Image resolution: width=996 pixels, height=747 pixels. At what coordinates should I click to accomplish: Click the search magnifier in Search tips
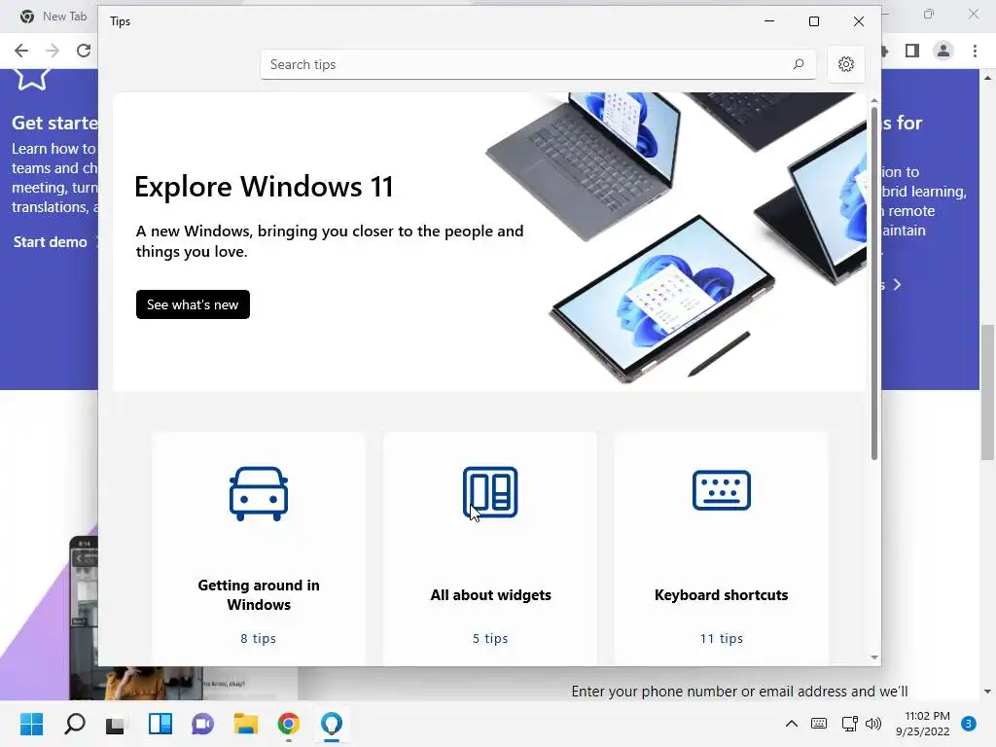coord(799,64)
